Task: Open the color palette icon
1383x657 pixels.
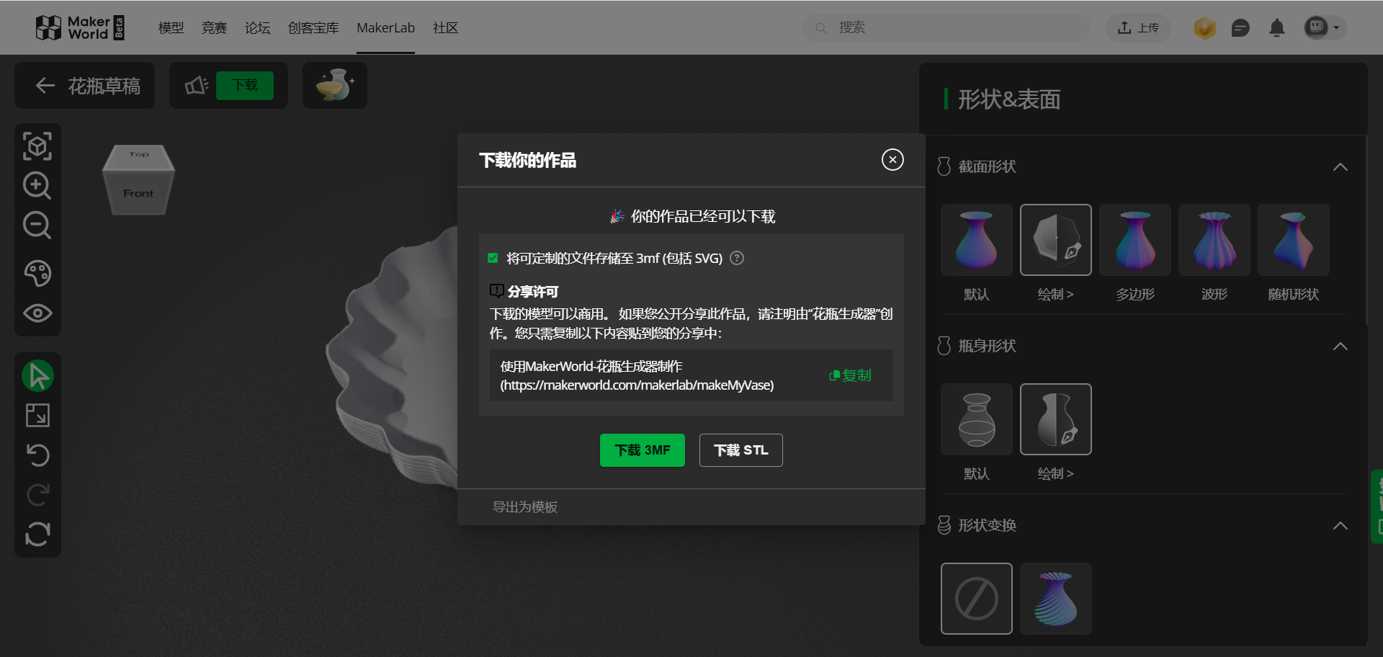Action: (x=37, y=273)
